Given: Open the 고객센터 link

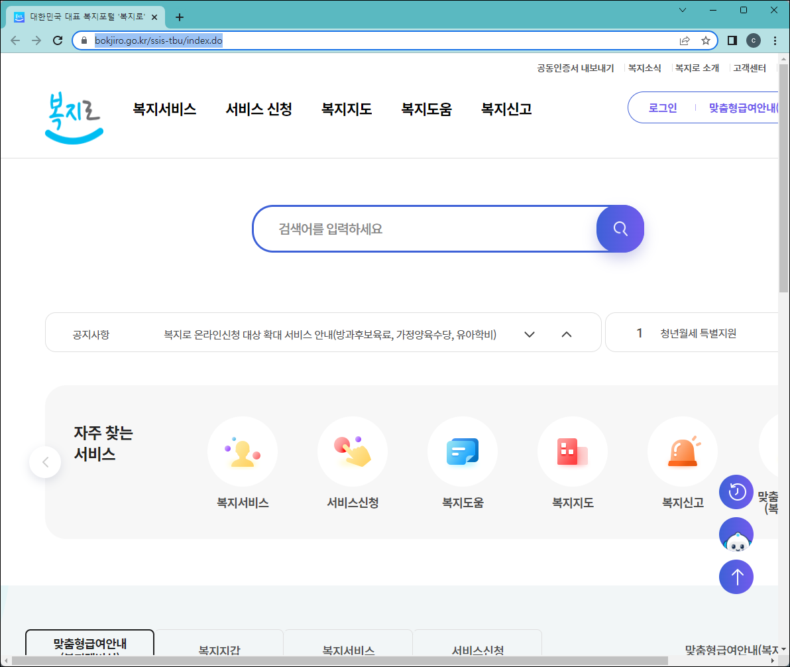Looking at the screenshot, I should 748,67.
